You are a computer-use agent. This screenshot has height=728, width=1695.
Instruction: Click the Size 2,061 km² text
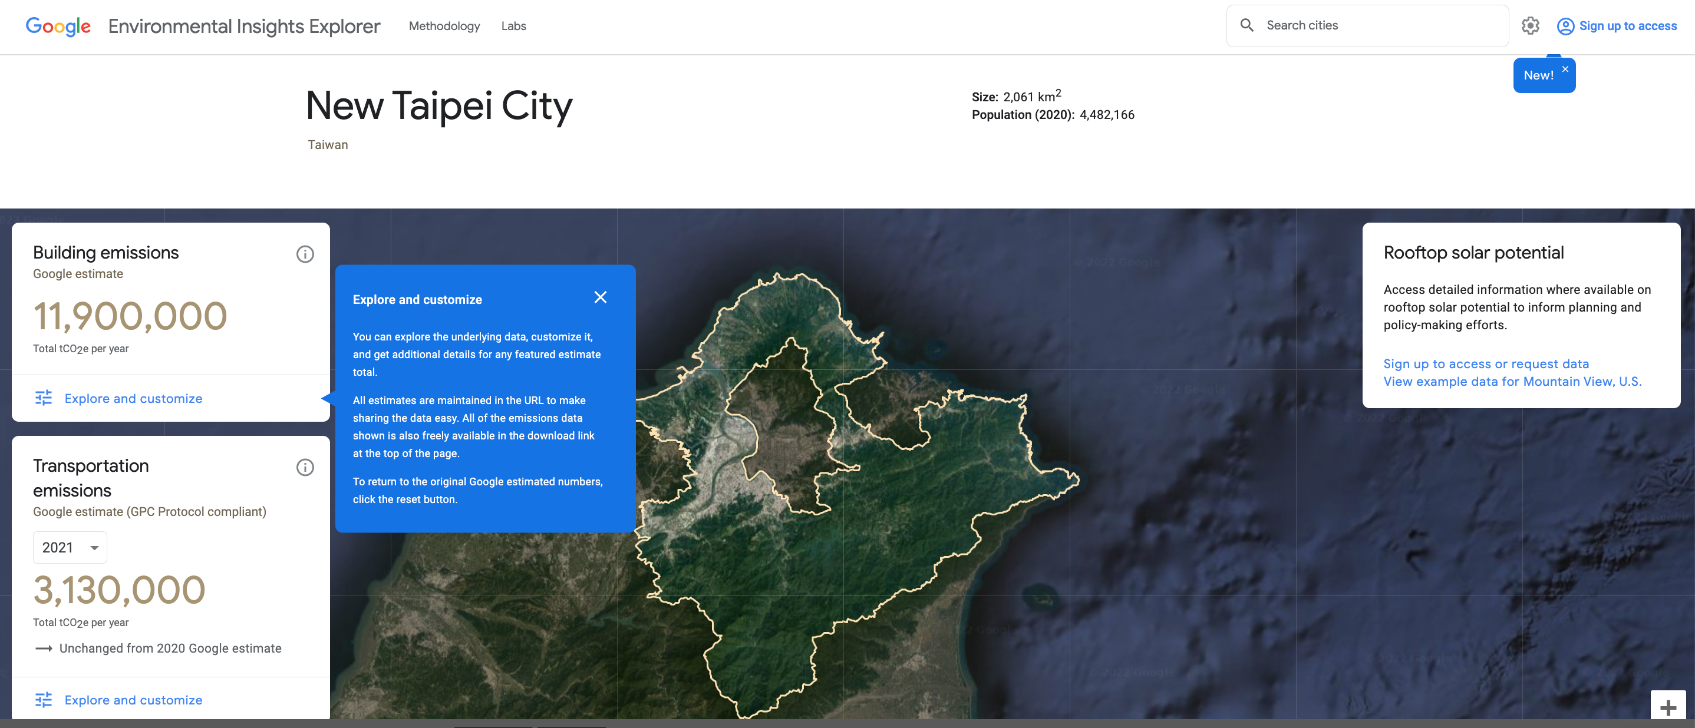pos(1016,97)
